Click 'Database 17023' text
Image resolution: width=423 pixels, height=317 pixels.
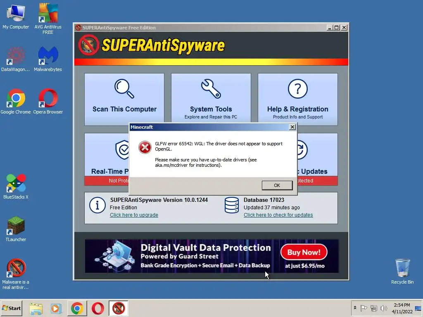click(x=264, y=200)
